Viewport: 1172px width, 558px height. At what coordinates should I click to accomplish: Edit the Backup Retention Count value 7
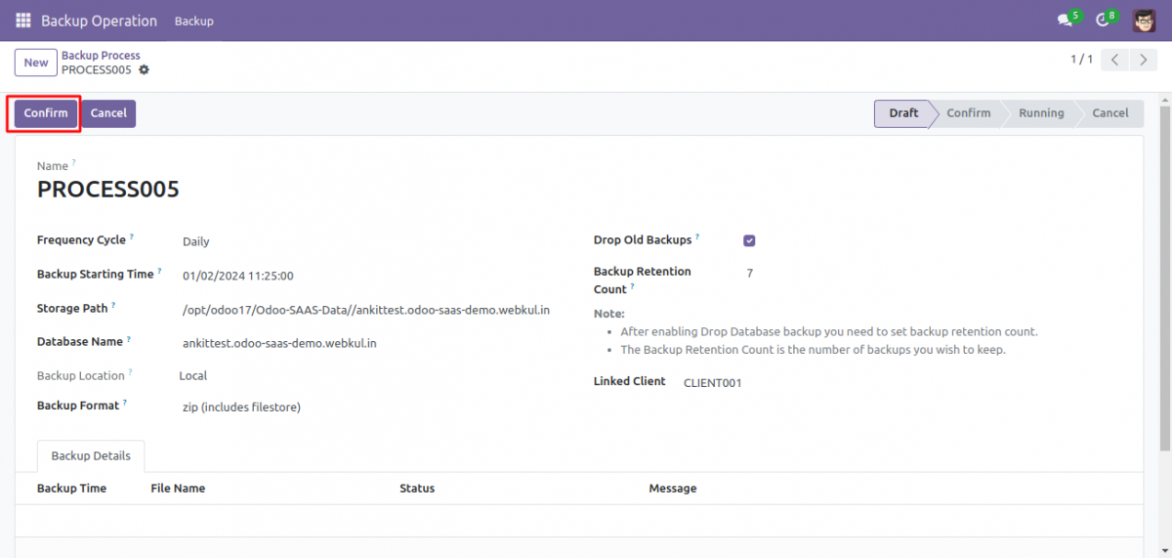point(749,274)
